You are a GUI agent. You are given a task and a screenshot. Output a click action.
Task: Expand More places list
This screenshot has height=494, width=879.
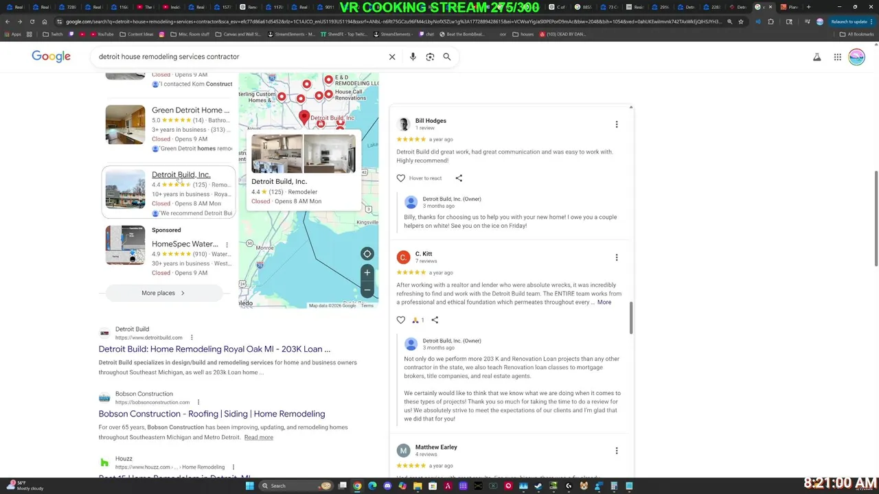(163, 293)
